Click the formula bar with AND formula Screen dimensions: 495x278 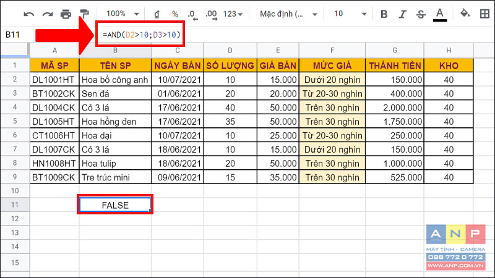pos(142,35)
